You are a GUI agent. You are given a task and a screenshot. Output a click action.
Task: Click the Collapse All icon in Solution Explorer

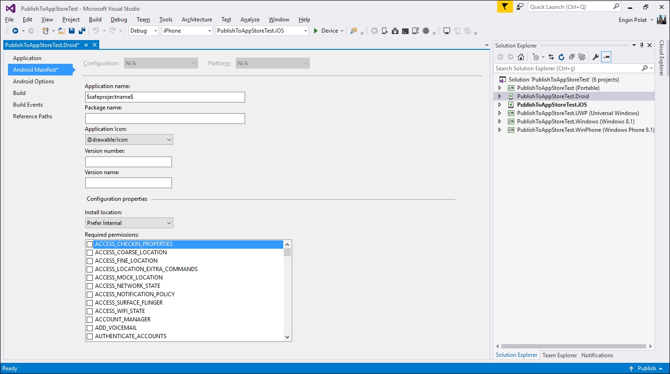(x=572, y=57)
